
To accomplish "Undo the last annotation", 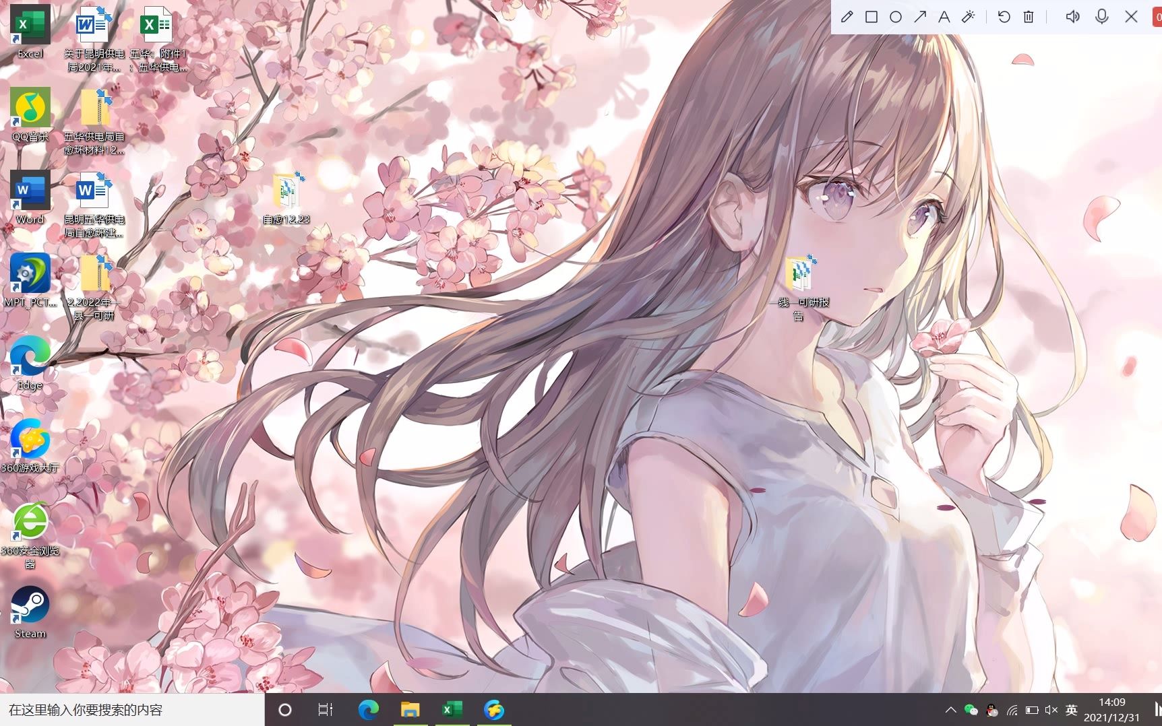I will [1004, 17].
